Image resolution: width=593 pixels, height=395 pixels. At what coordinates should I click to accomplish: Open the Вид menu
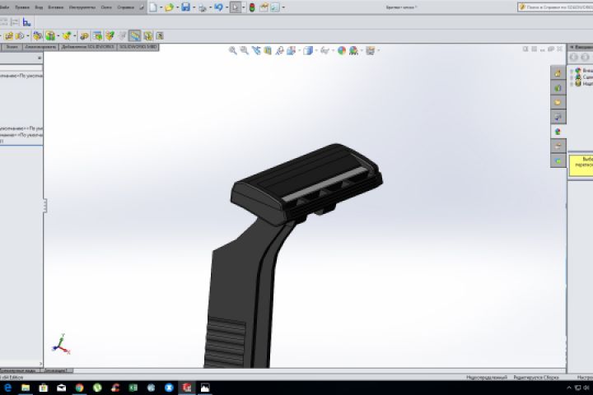pyautogui.click(x=39, y=7)
